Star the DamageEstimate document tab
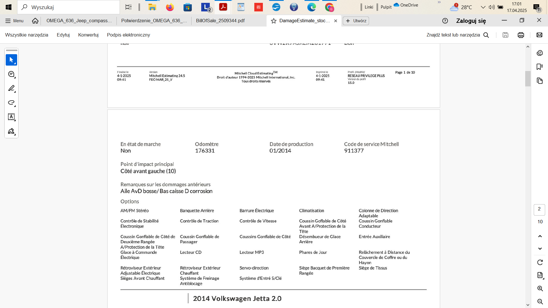The width and height of the screenshot is (548, 308). coord(273,21)
